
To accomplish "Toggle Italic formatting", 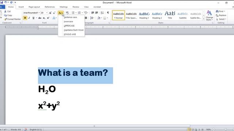I will [29, 18].
